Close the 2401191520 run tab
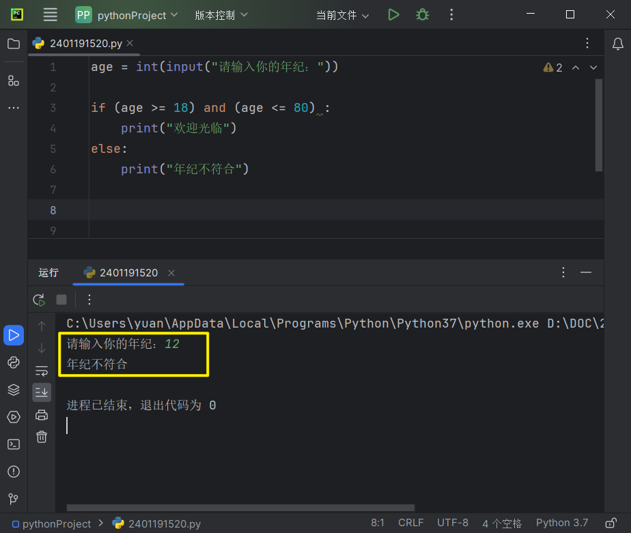This screenshot has width=631, height=533. click(x=171, y=273)
